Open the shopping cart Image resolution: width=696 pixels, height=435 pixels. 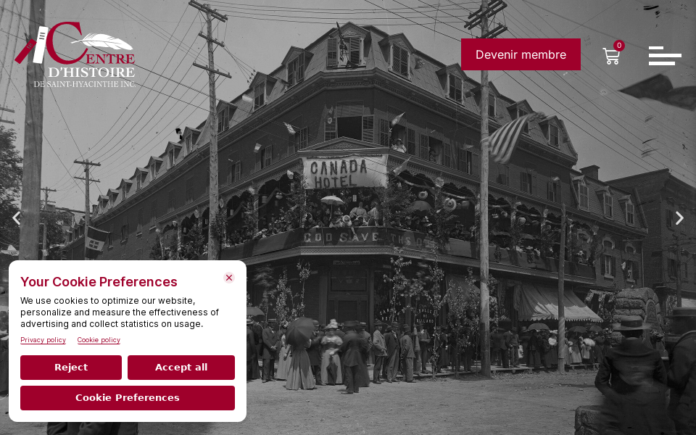tap(610, 57)
